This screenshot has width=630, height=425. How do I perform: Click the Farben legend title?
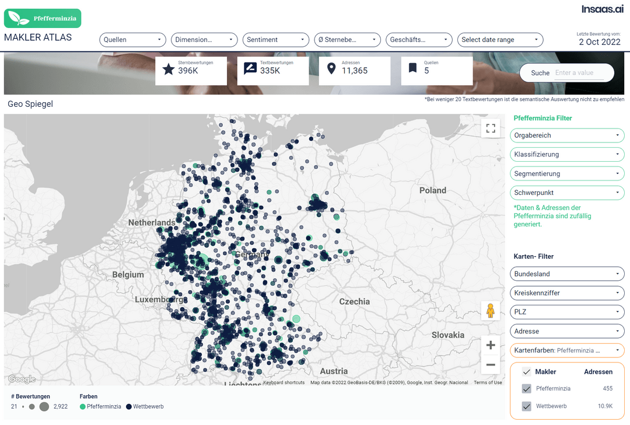89,396
